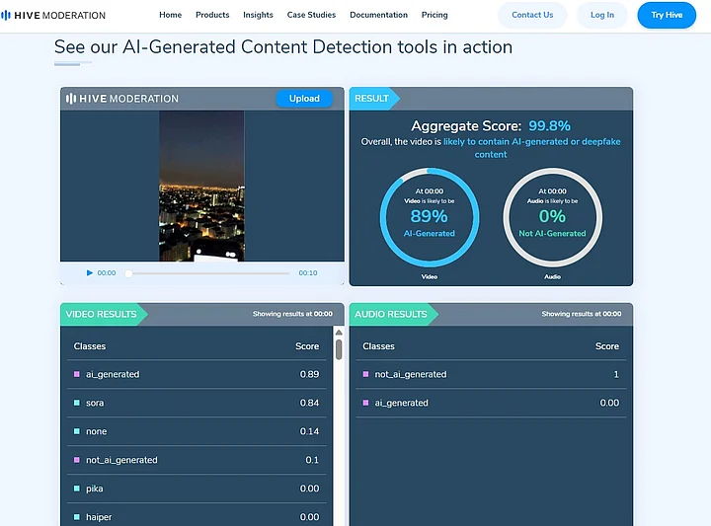
Task: Click the Log In button
Action: (602, 15)
